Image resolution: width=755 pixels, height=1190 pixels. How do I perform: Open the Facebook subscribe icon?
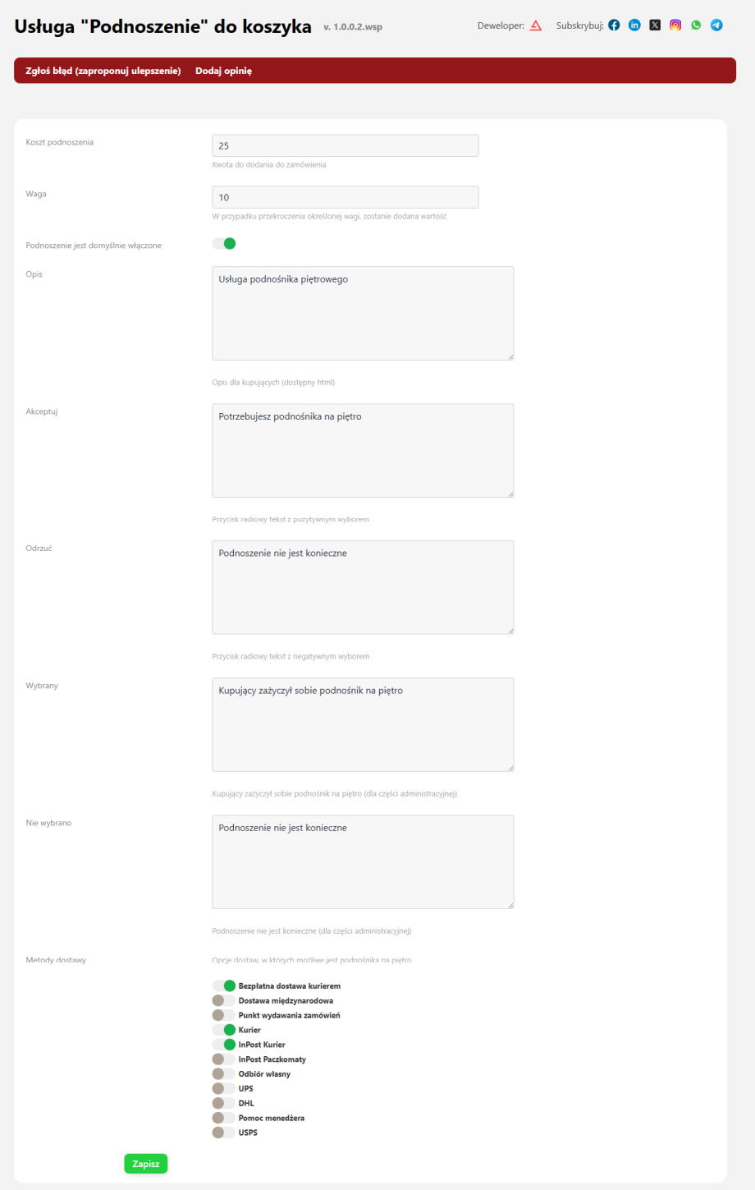pyautogui.click(x=614, y=25)
